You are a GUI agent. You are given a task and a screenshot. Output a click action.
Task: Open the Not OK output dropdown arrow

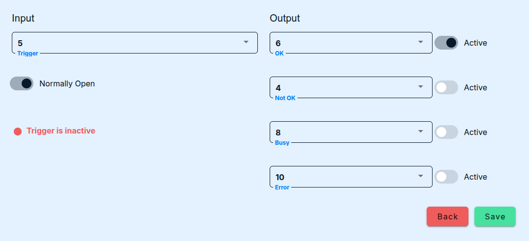421,87
